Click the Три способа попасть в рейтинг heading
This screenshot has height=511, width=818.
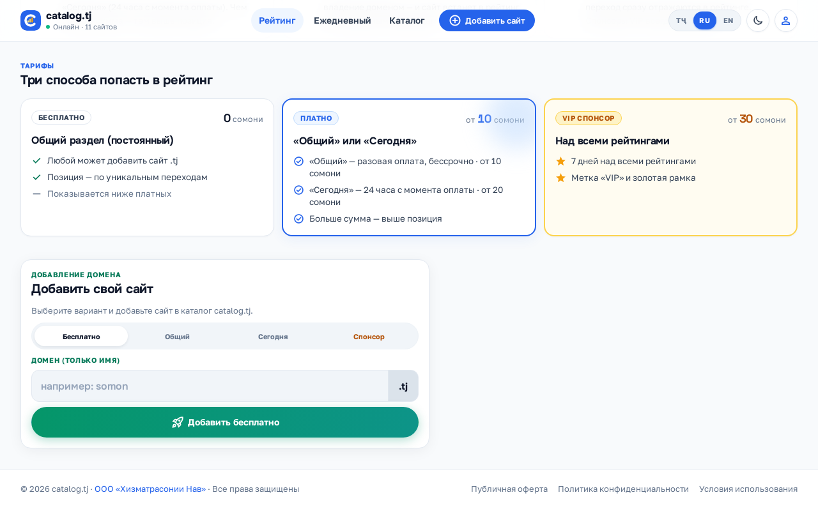(116, 80)
